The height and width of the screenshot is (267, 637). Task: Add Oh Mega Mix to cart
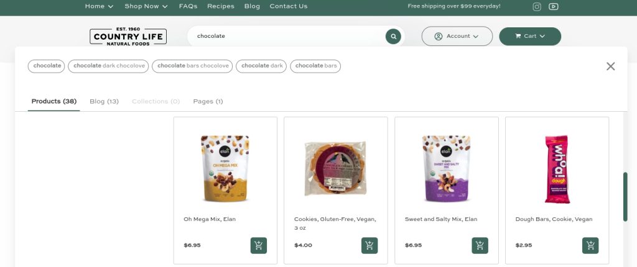(x=259, y=245)
